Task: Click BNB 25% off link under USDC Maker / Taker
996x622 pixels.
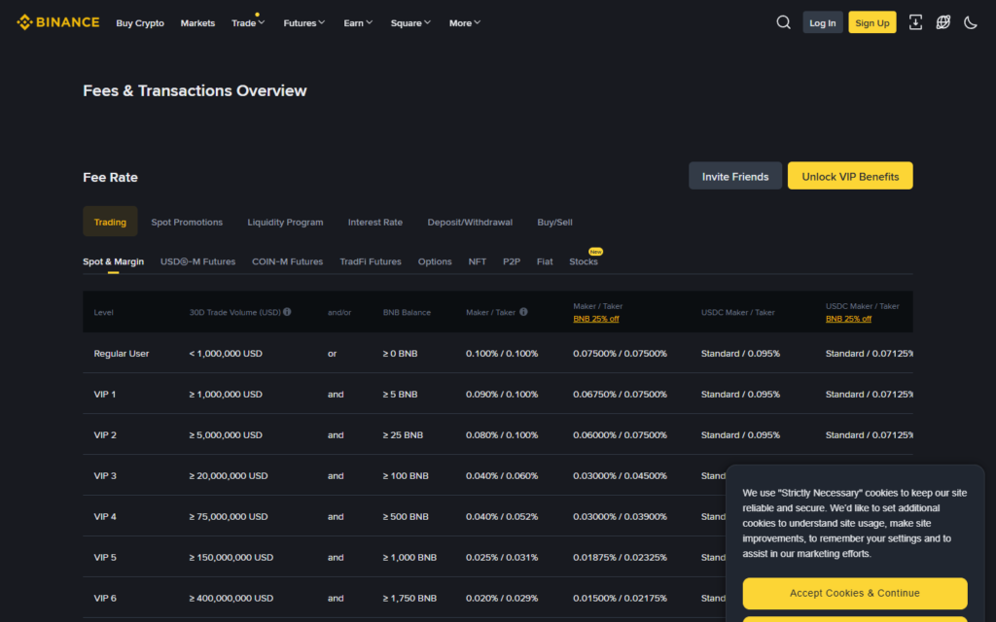Action: click(x=848, y=319)
